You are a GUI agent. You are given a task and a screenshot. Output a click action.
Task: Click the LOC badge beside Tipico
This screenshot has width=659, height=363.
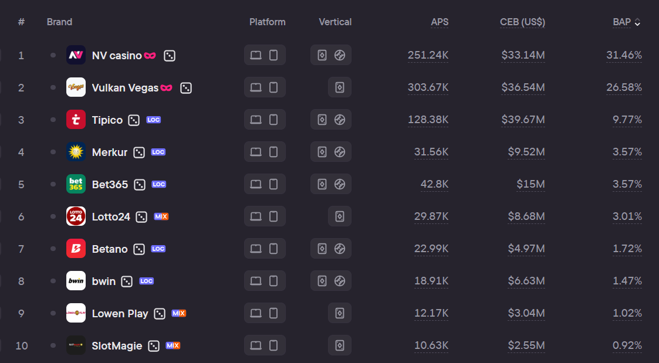[x=154, y=120]
